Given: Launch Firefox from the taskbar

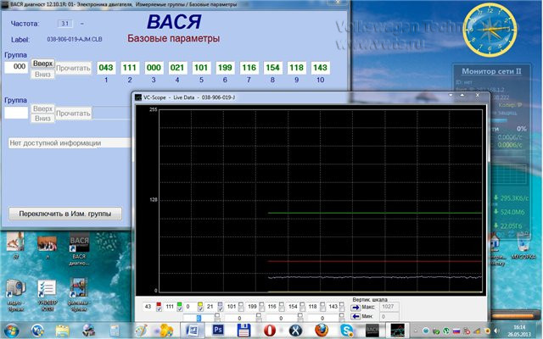Looking at the screenshot, I should (321, 331).
